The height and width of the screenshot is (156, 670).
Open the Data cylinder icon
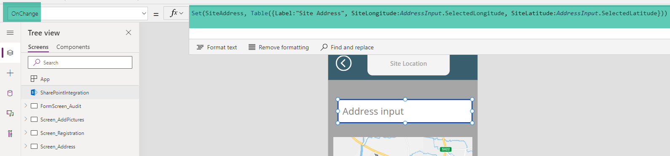[x=10, y=93]
